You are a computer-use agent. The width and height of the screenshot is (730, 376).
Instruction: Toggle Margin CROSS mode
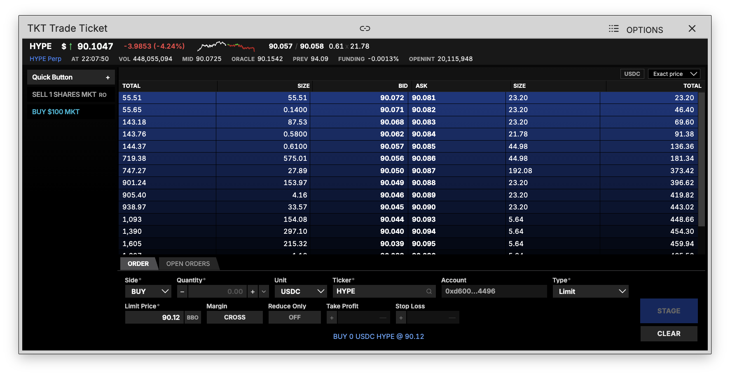(x=234, y=317)
